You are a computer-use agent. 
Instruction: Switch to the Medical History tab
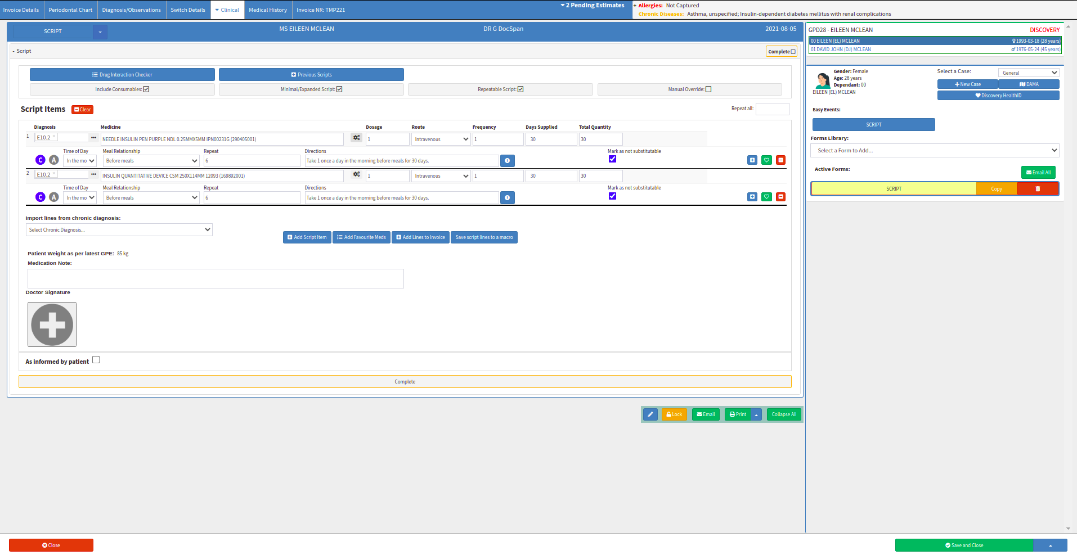point(268,10)
